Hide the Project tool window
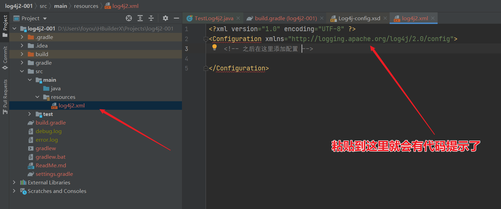The width and height of the screenshot is (501, 209). [176, 18]
